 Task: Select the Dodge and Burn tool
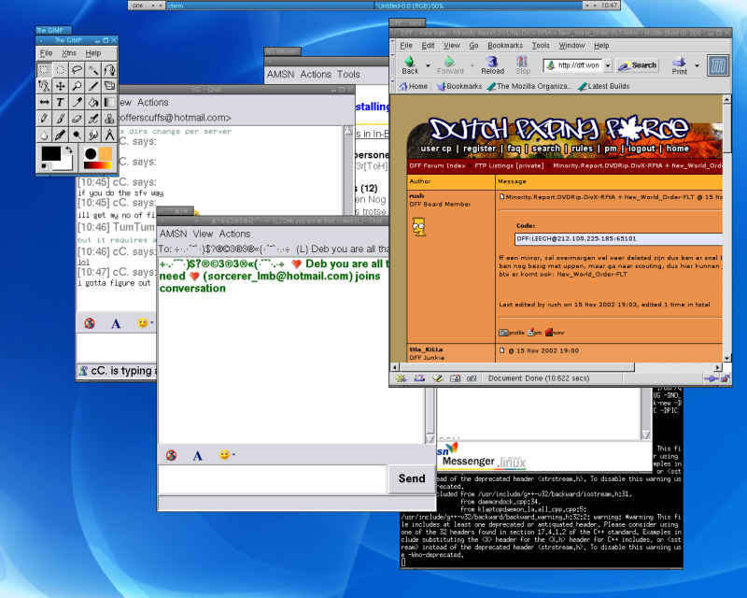pos(77,135)
